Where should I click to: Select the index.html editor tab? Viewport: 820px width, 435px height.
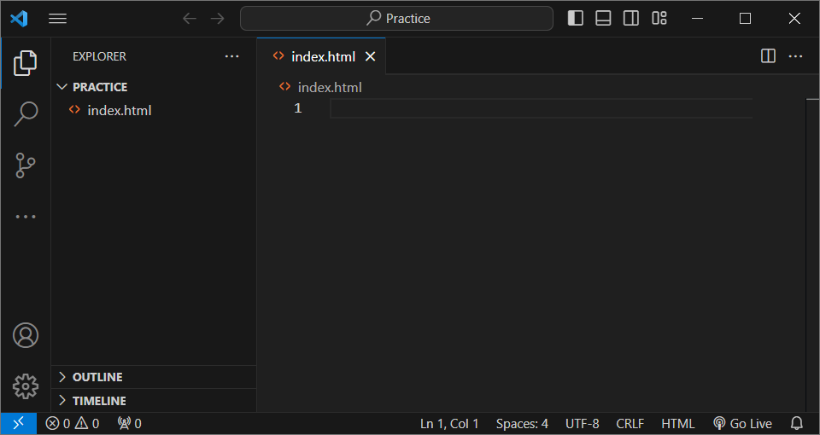point(321,56)
